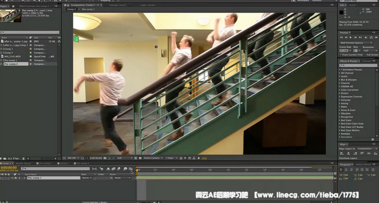Click the delete trash icon in Project panel
Viewport: 379px width, 203px height.
[x=23, y=159]
